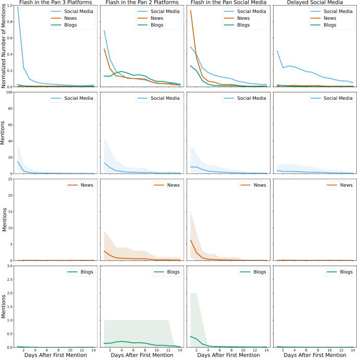Image resolution: width=357 pixels, height=358 pixels.
Task: Click News legend in third-row 3 Platforms chart
Action: tap(80, 185)
